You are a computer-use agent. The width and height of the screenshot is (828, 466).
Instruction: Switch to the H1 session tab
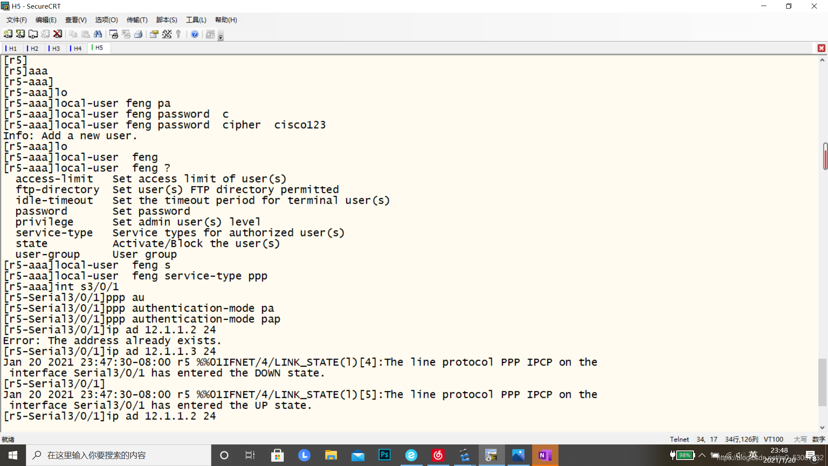(12, 48)
